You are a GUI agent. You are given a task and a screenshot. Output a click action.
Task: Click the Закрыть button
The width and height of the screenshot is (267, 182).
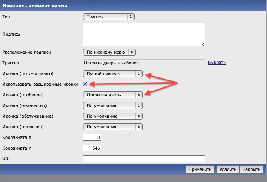251,169
